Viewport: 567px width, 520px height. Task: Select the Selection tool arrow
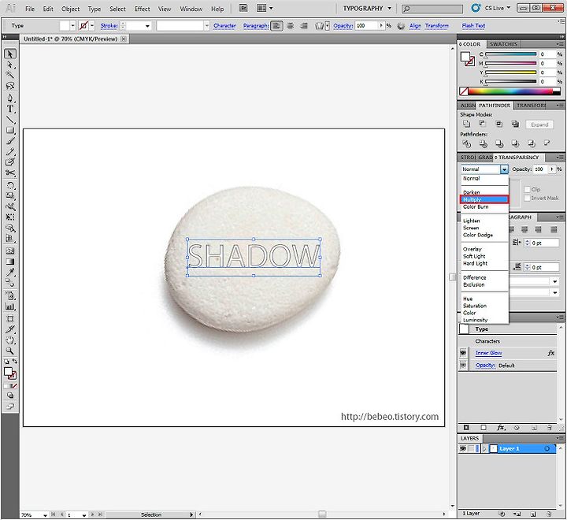coord(10,54)
